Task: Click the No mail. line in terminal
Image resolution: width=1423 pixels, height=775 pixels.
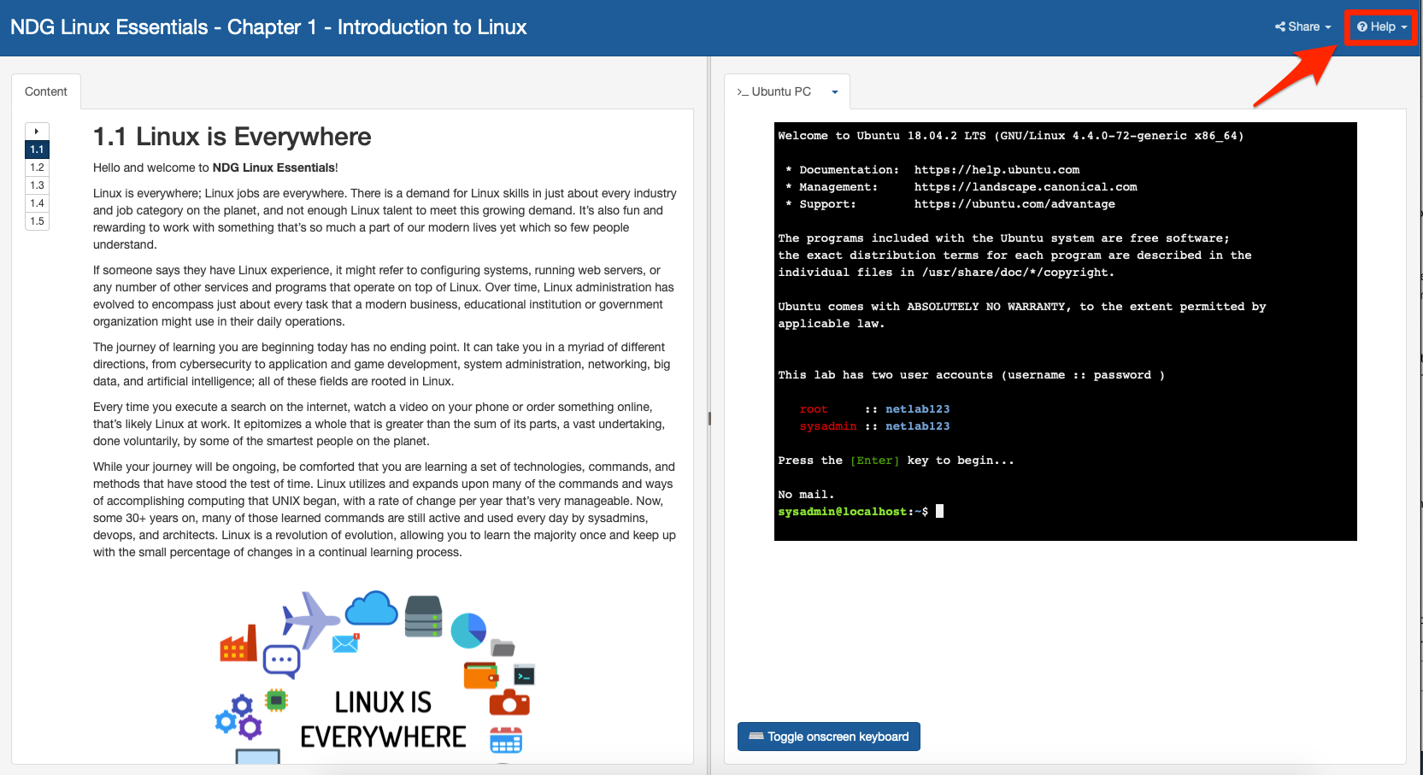Action: tap(806, 495)
